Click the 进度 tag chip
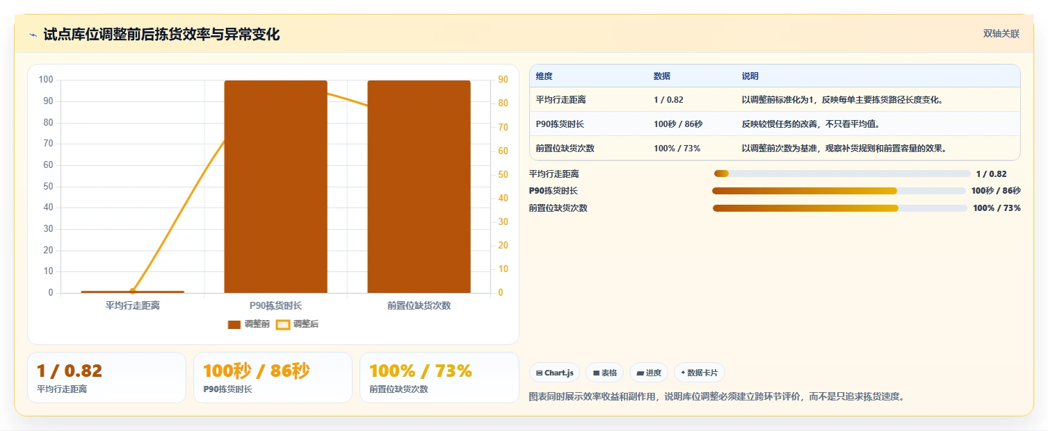 [649, 373]
